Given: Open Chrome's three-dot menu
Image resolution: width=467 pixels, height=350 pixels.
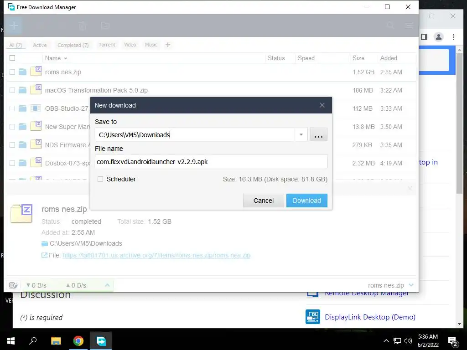Looking at the screenshot, I should click(x=453, y=37).
